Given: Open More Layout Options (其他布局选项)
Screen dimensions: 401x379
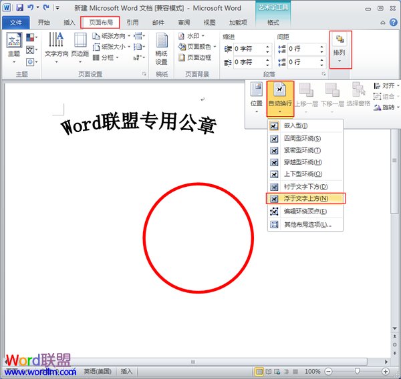Looking at the screenshot, I should pyautogui.click(x=305, y=225).
